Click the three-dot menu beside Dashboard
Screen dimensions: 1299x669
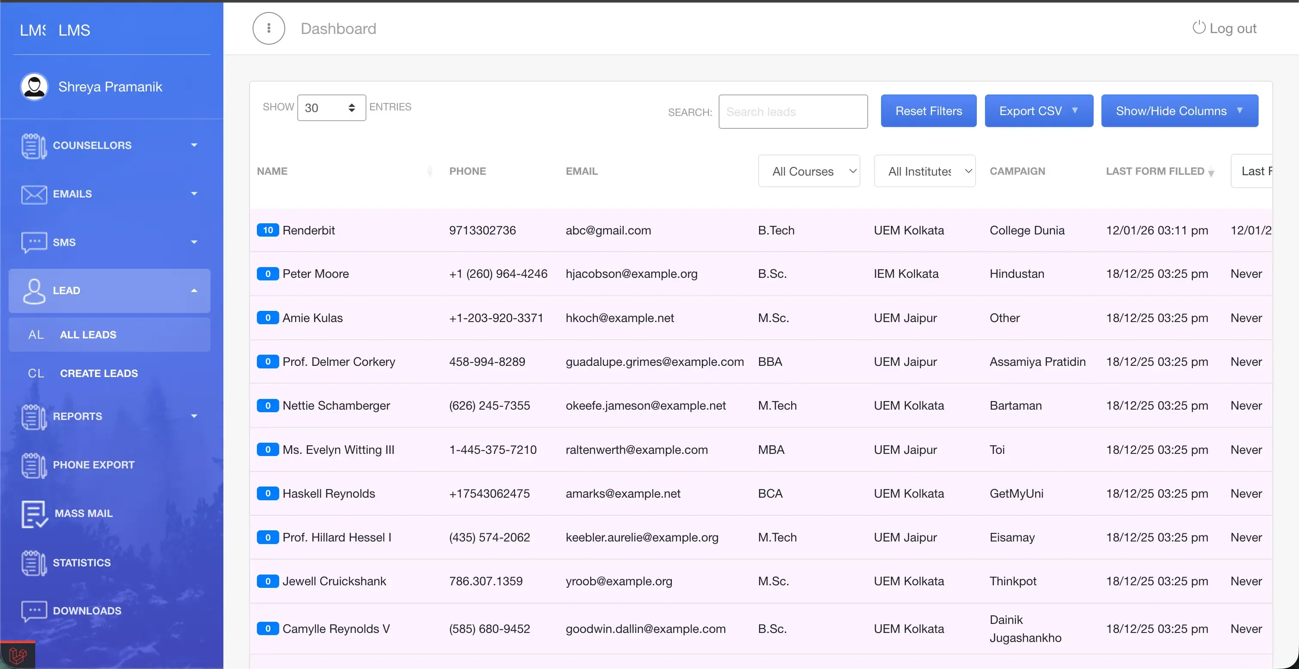[x=268, y=28]
